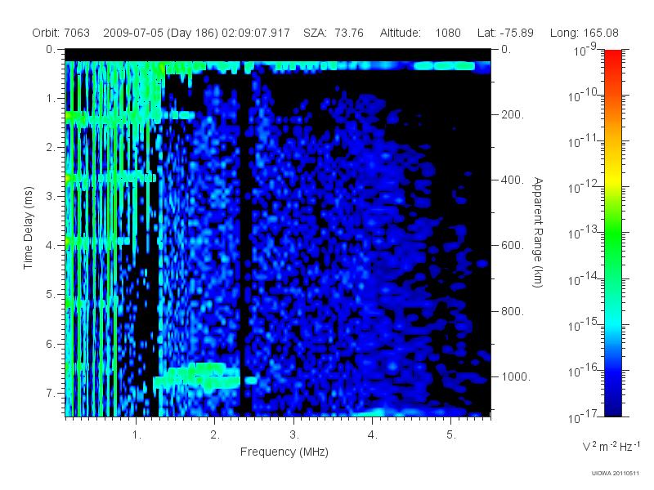654x490 pixels.
Task: Click the Long: 165.08 label
Action: pyautogui.click(x=585, y=33)
